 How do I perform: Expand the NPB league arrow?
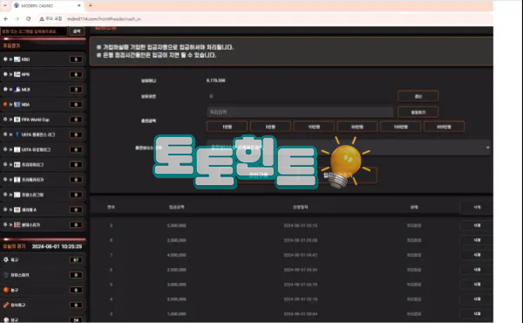pos(10,74)
